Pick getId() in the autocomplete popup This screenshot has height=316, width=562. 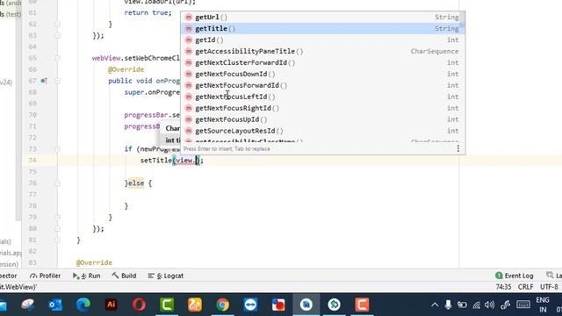[x=321, y=40]
